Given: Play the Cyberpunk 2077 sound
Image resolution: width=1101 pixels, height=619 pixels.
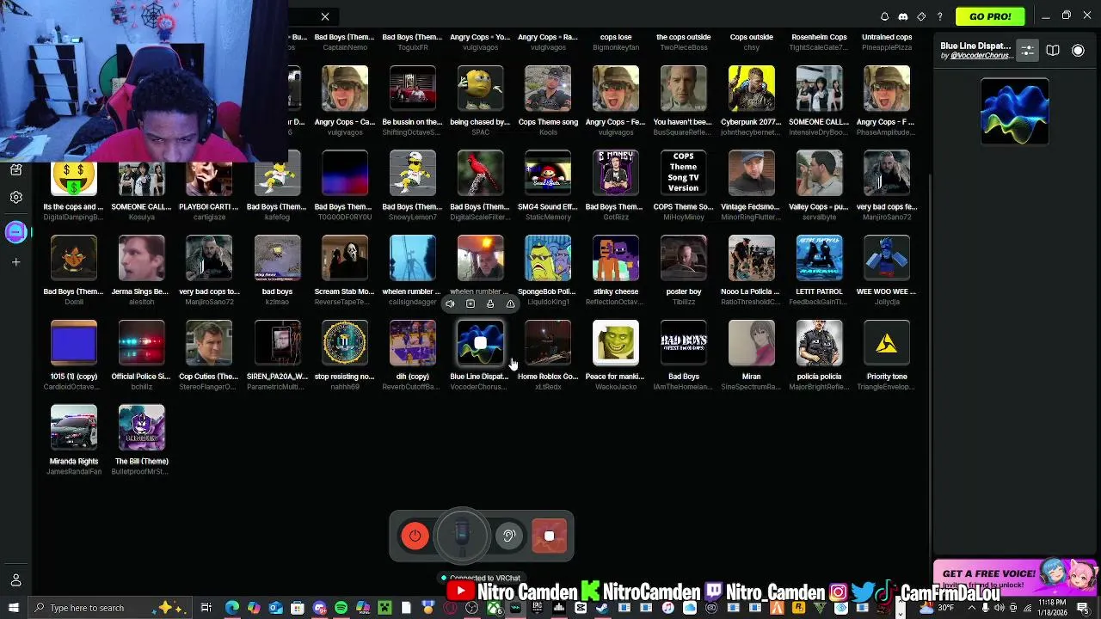Looking at the screenshot, I should click(x=751, y=89).
